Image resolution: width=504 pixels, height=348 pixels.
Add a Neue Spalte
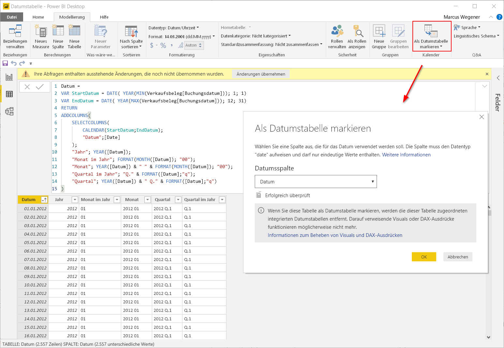click(x=58, y=37)
